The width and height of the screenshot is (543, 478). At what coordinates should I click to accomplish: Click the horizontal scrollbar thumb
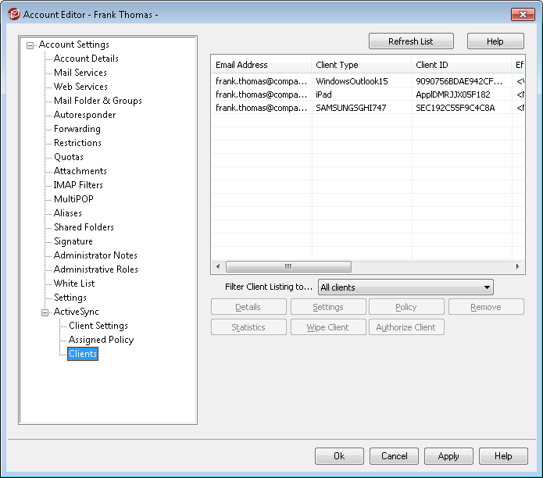(x=288, y=266)
